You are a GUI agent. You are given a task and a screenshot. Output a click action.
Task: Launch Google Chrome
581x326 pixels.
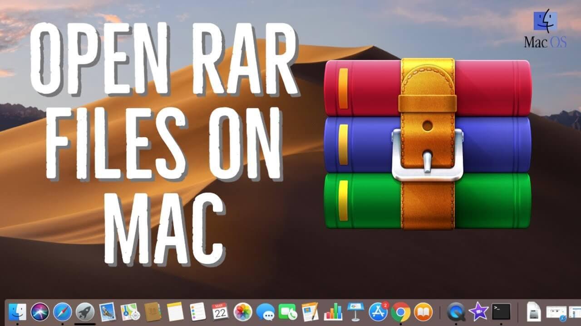click(x=401, y=312)
